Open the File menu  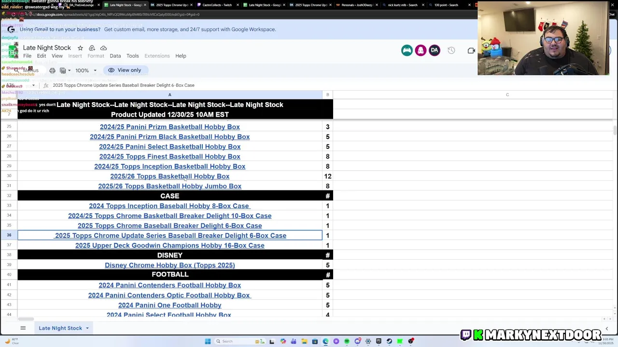pos(27,56)
